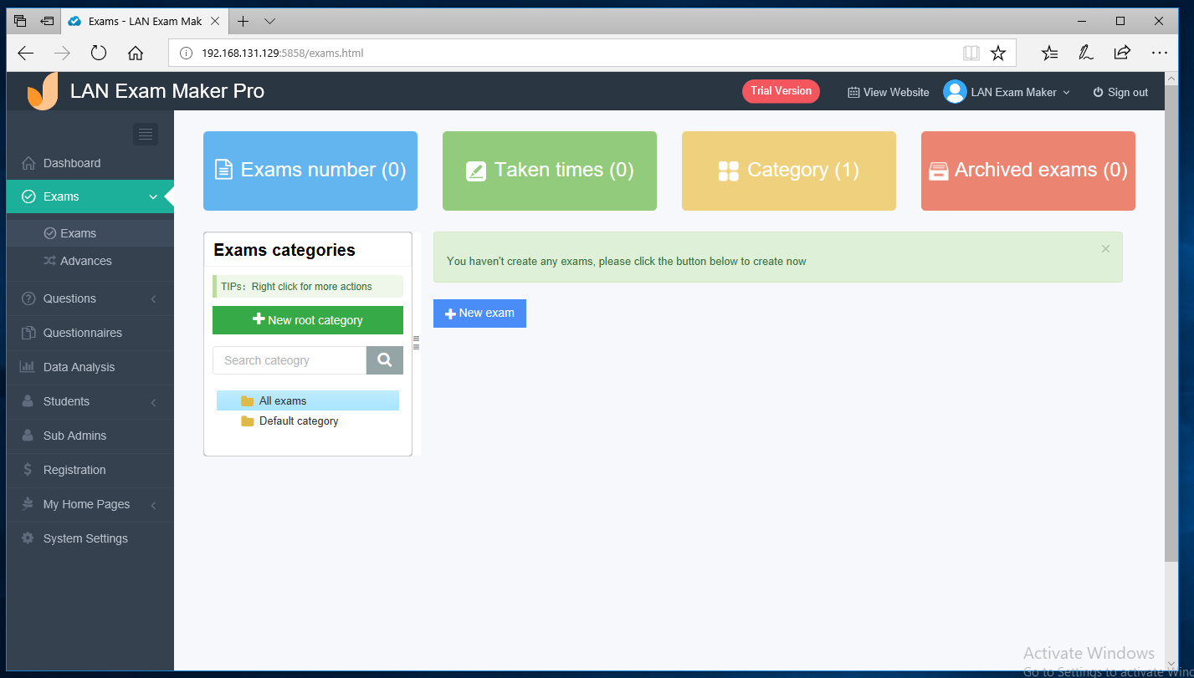Dismiss the green notification alert
This screenshot has width=1194, height=678.
tap(1104, 248)
